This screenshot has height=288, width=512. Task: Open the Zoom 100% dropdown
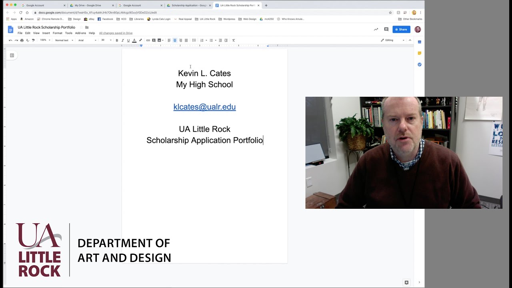click(45, 40)
